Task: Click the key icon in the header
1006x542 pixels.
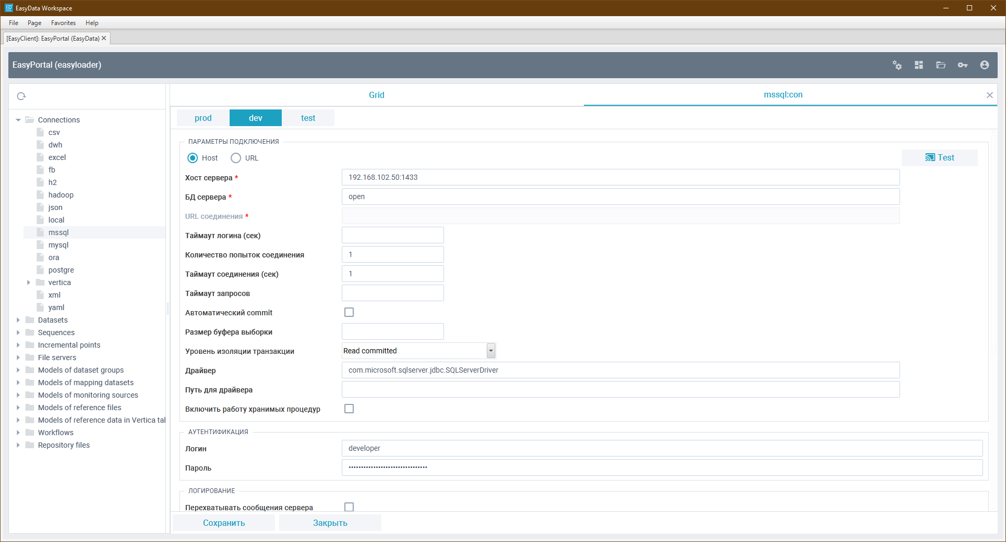Action: [963, 65]
